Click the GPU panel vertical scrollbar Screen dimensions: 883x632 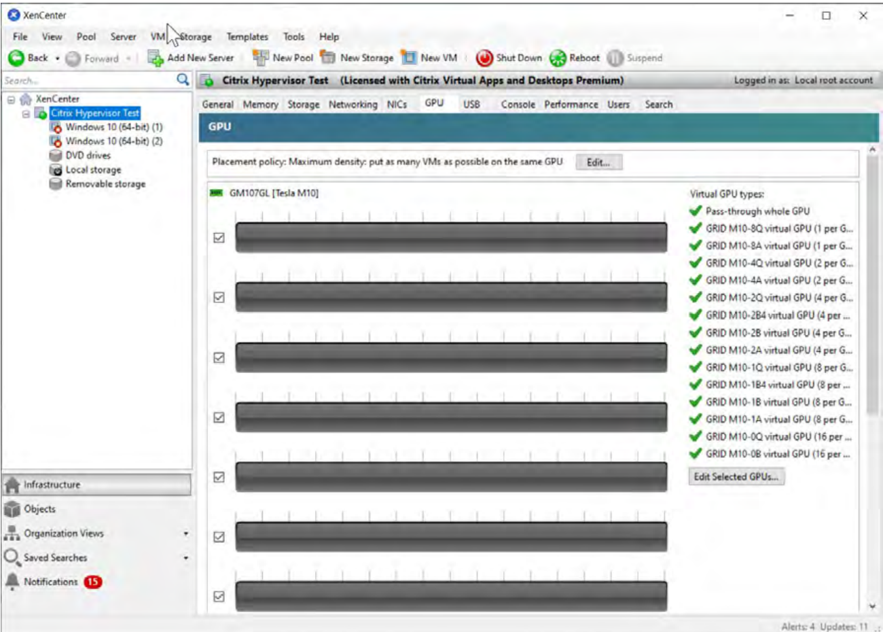point(872,272)
